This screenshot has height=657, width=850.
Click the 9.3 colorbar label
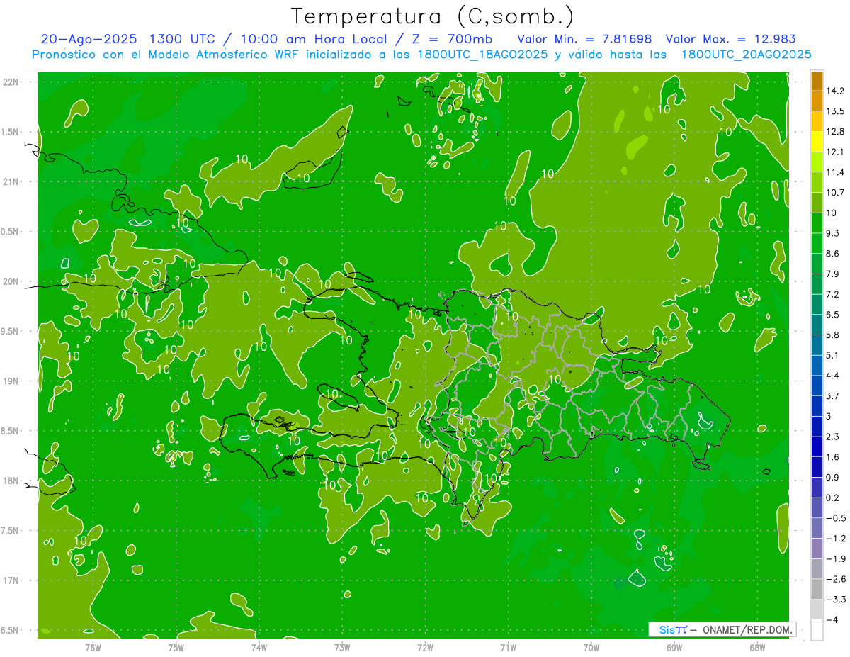tap(833, 233)
